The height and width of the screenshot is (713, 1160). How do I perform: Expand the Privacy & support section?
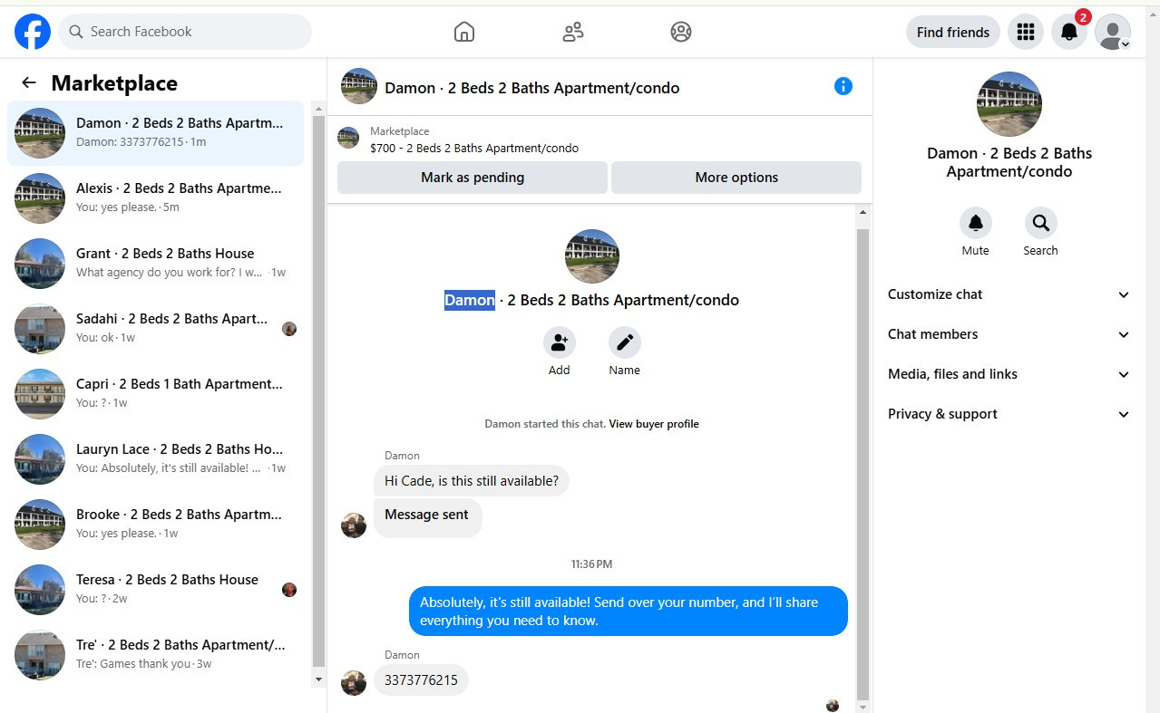[x=1009, y=414]
